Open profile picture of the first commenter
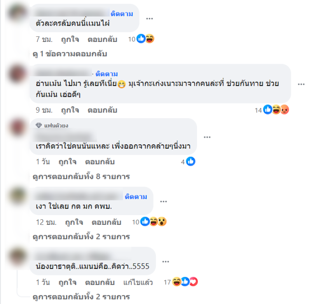This screenshot has width=311, height=304. coord(17,12)
